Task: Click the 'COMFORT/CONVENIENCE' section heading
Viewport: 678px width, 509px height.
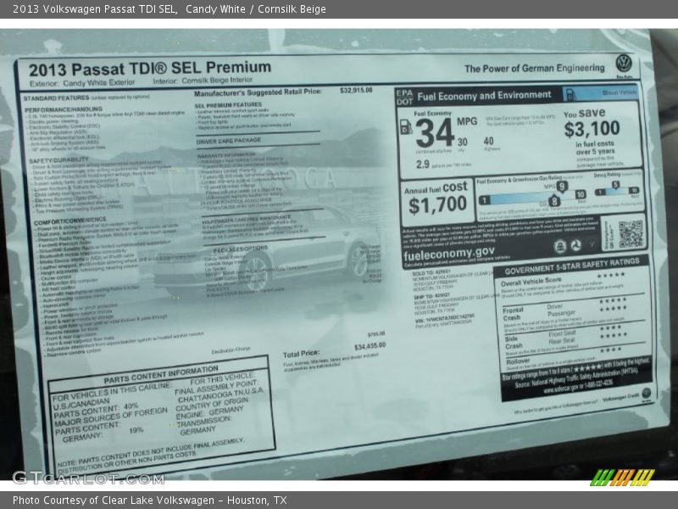Action: point(70,221)
